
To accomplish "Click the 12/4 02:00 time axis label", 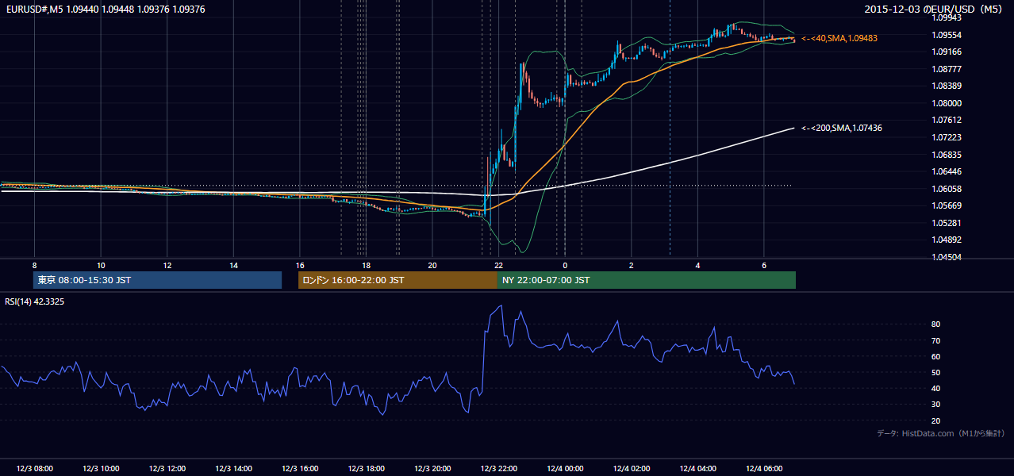I will (632, 468).
